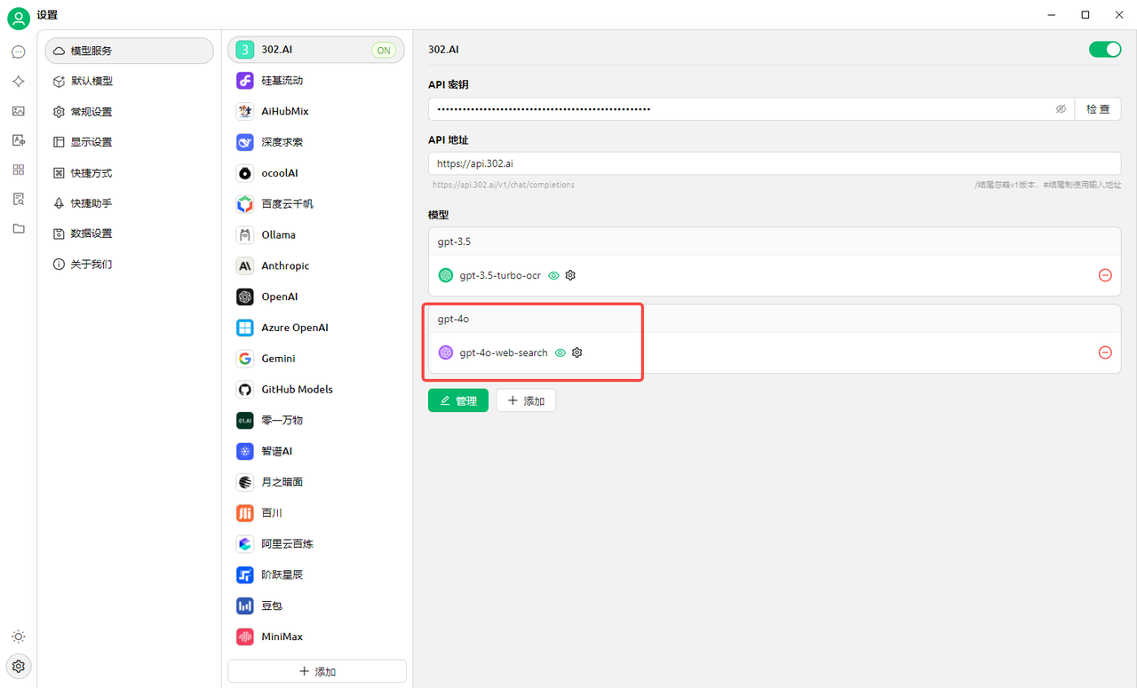This screenshot has height=688, width=1137.
Task: Click the settings gear in sidebar
Action: [19, 666]
